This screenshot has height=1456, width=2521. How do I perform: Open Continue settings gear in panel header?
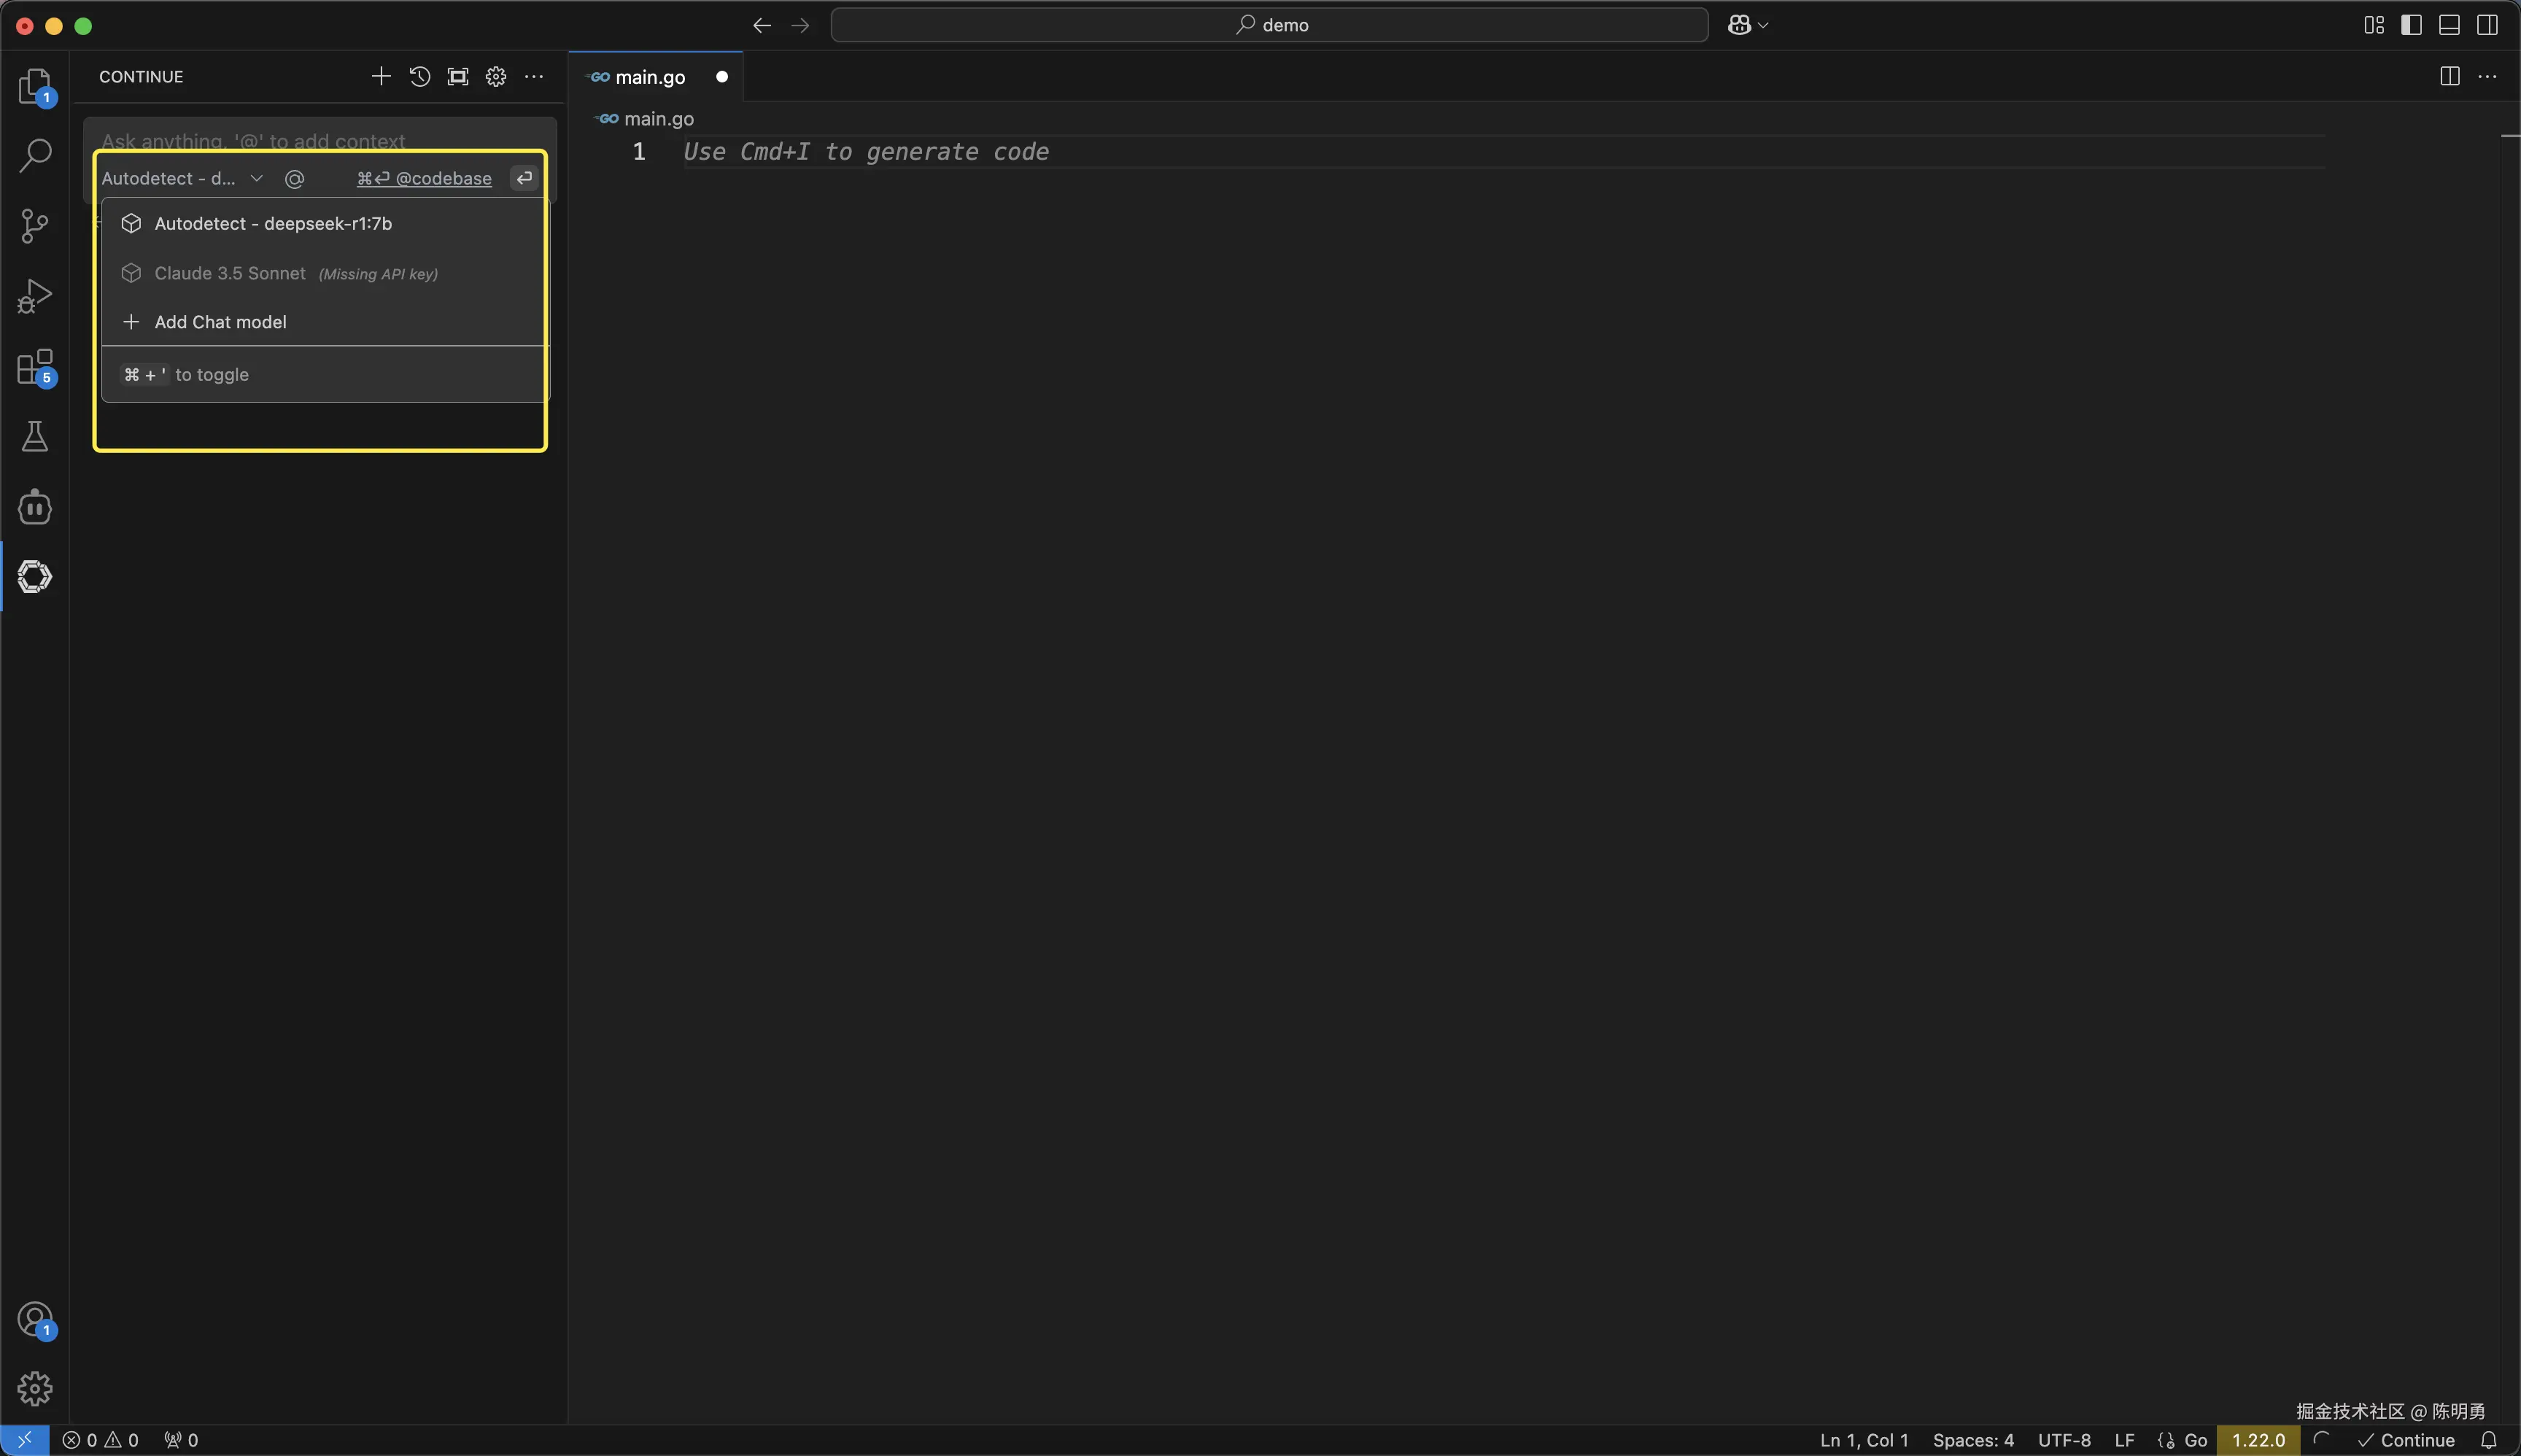(x=496, y=77)
